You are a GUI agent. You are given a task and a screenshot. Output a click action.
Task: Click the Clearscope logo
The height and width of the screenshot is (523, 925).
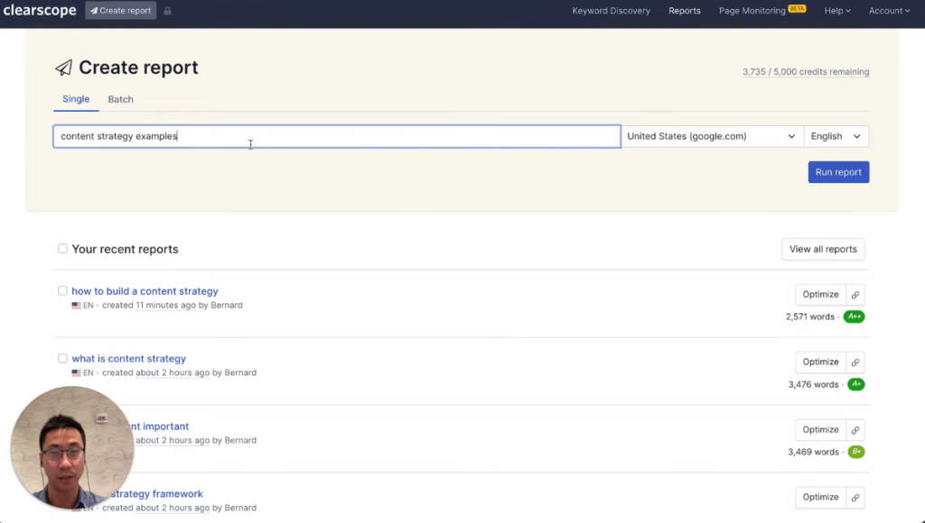click(x=40, y=10)
